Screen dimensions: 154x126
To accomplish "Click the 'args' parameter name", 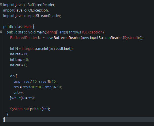I will [63, 32].
